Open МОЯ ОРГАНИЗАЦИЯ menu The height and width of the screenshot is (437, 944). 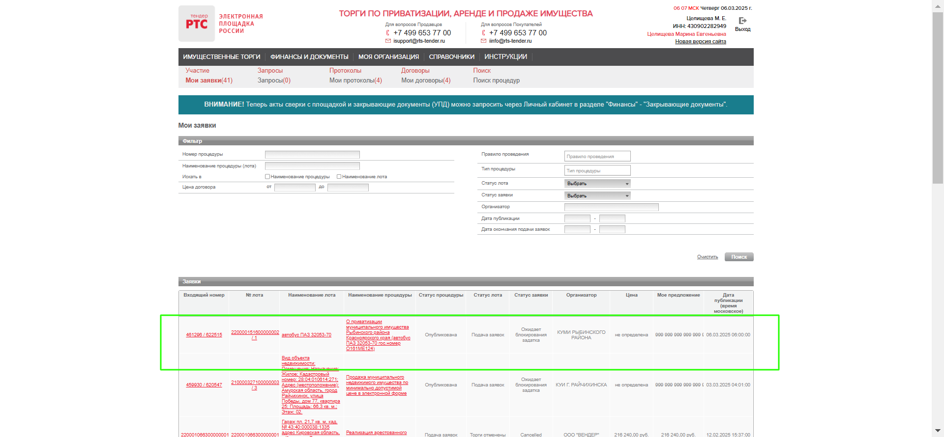(388, 57)
